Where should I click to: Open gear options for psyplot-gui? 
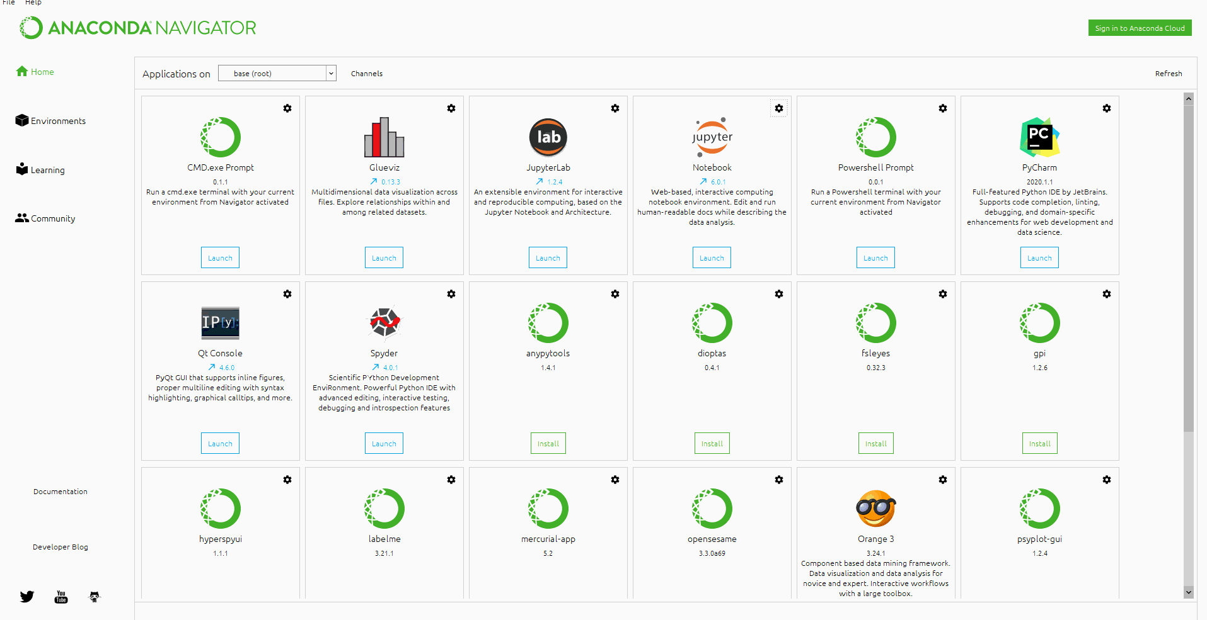tap(1107, 480)
